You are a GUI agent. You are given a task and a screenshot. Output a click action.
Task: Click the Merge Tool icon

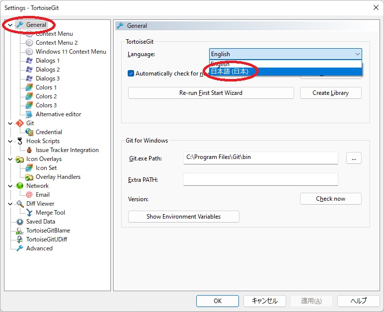tap(29, 213)
